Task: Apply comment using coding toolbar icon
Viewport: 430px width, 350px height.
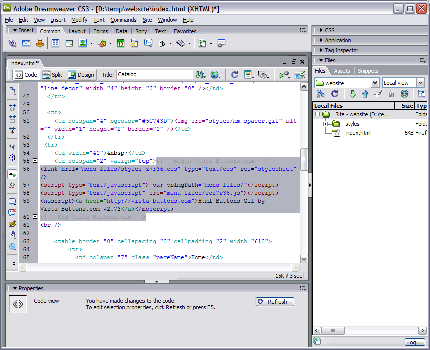Action: pos(12,202)
